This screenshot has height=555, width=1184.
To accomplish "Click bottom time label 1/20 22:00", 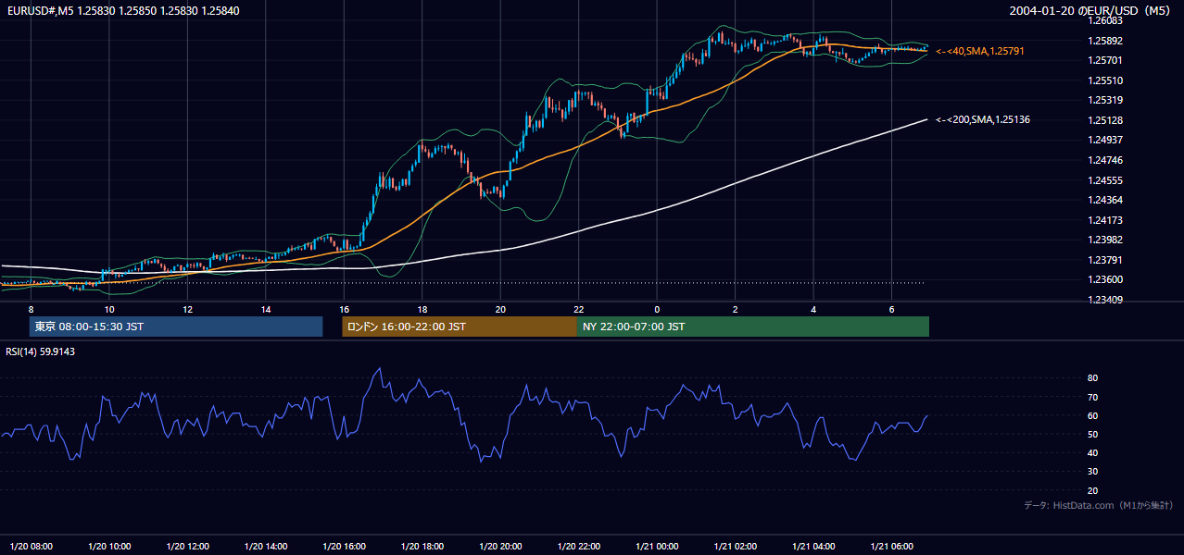I will [578, 547].
